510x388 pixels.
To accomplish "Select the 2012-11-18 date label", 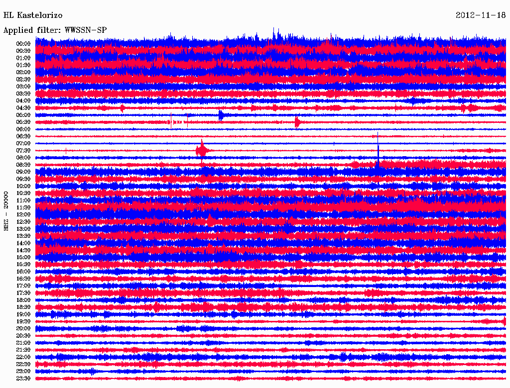I will pyautogui.click(x=480, y=15).
